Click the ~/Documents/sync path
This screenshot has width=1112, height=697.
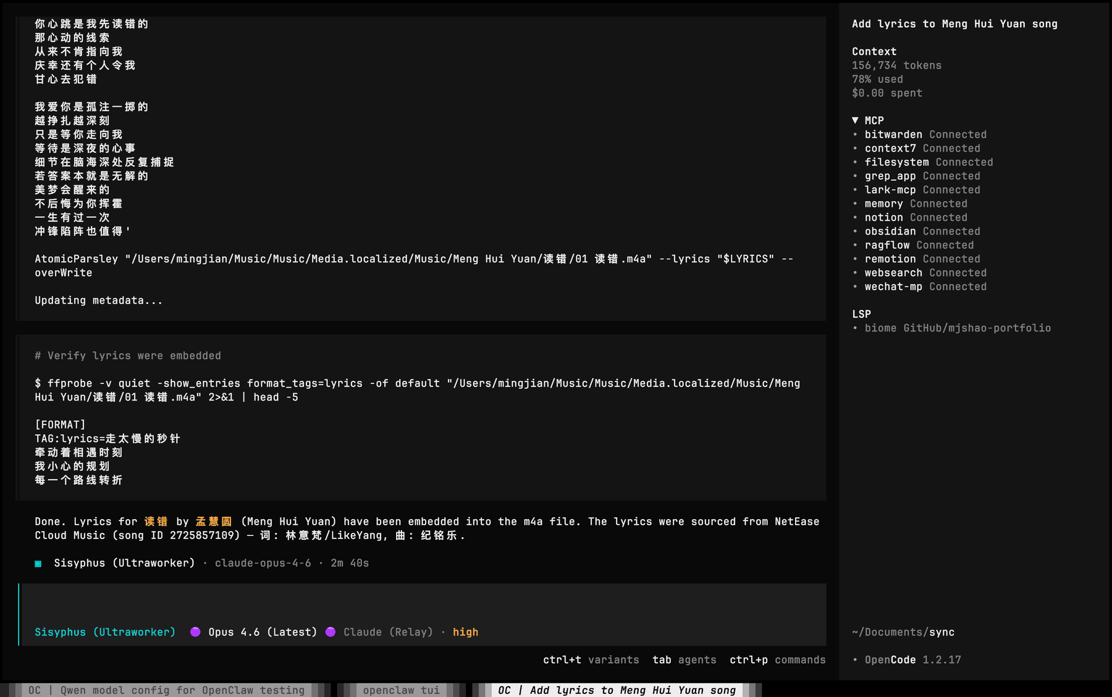pyautogui.click(x=903, y=632)
